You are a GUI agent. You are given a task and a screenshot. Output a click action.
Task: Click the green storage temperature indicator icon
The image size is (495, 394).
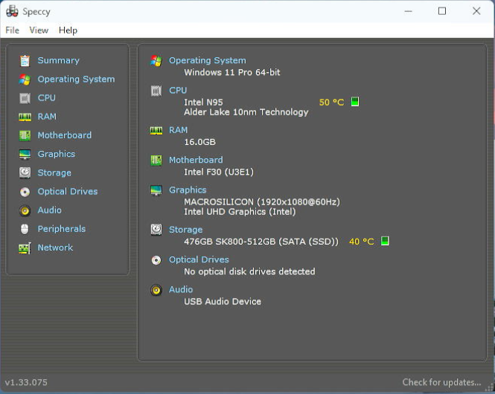coord(385,241)
